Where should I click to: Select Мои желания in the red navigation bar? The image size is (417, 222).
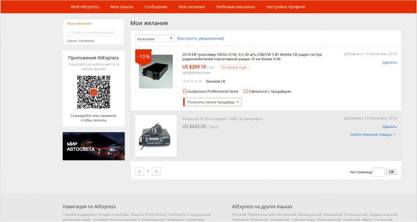[191, 7]
